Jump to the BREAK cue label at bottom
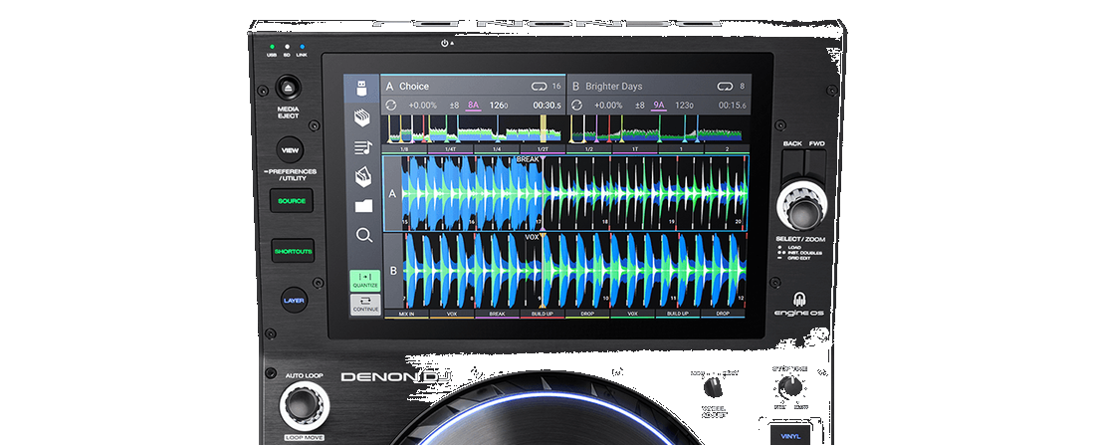Screen dimensions: 1095x445 click(x=497, y=315)
